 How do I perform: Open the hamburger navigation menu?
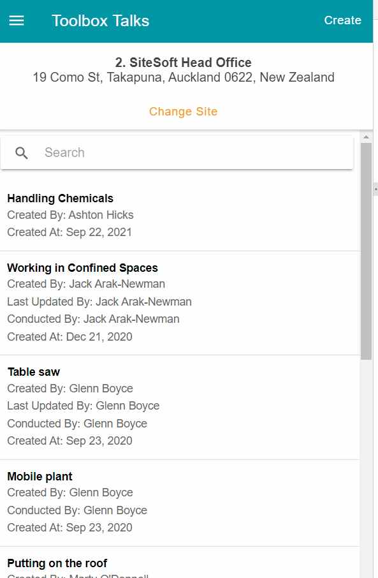coord(17,20)
